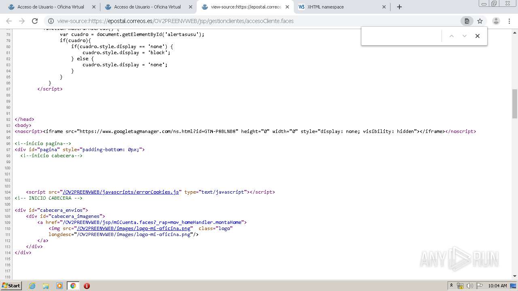Open a new tab with the plus button
Screen dimensions: 518x291
[x=399, y=7]
